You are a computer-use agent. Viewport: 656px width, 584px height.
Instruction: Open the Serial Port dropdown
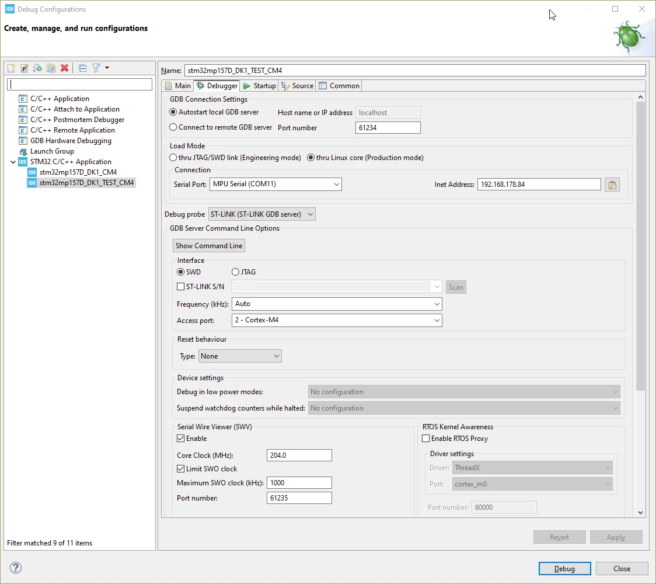(275, 184)
